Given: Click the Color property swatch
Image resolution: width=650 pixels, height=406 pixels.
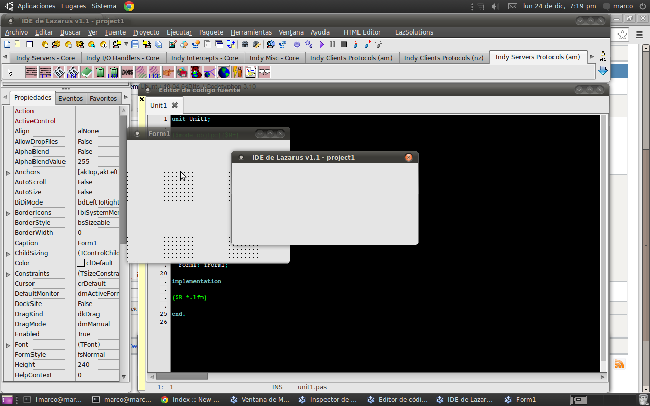Looking at the screenshot, I should coord(81,263).
